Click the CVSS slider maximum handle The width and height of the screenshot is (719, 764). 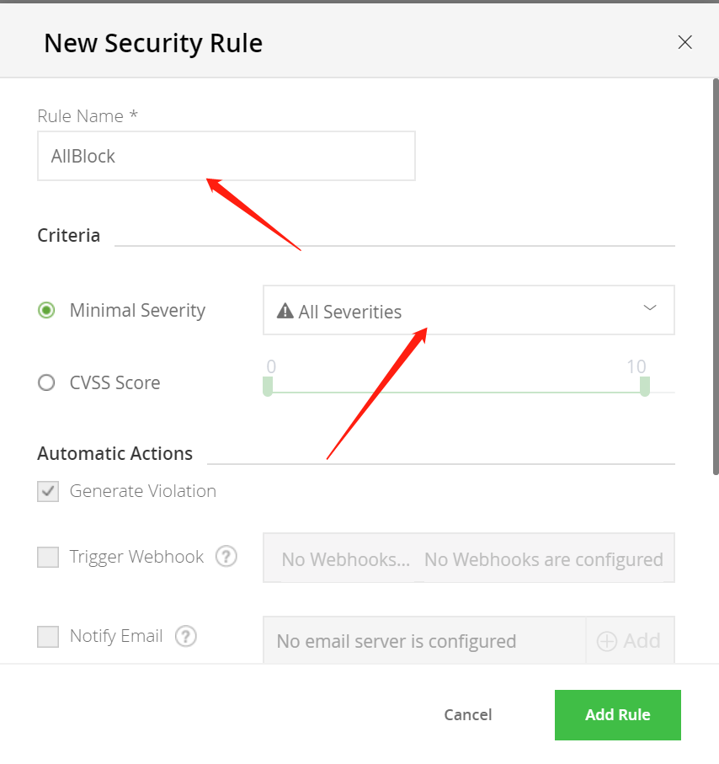click(x=645, y=387)
